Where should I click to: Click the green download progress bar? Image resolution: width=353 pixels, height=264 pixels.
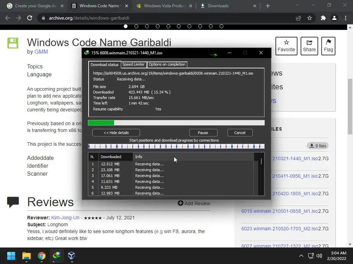(176, 123)
